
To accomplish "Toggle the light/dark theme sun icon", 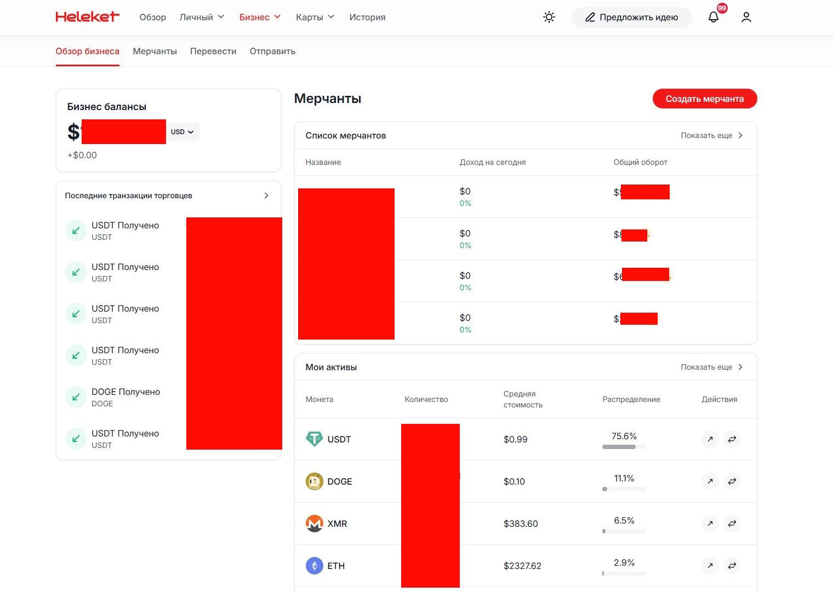I will coord(549,17).
